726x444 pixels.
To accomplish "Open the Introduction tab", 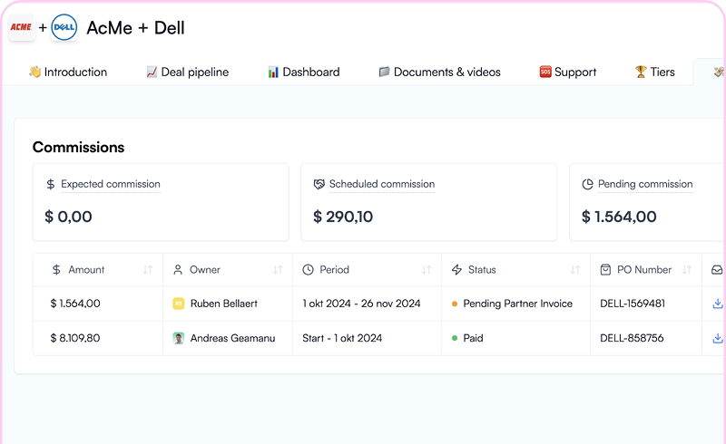I will point(68,72).
